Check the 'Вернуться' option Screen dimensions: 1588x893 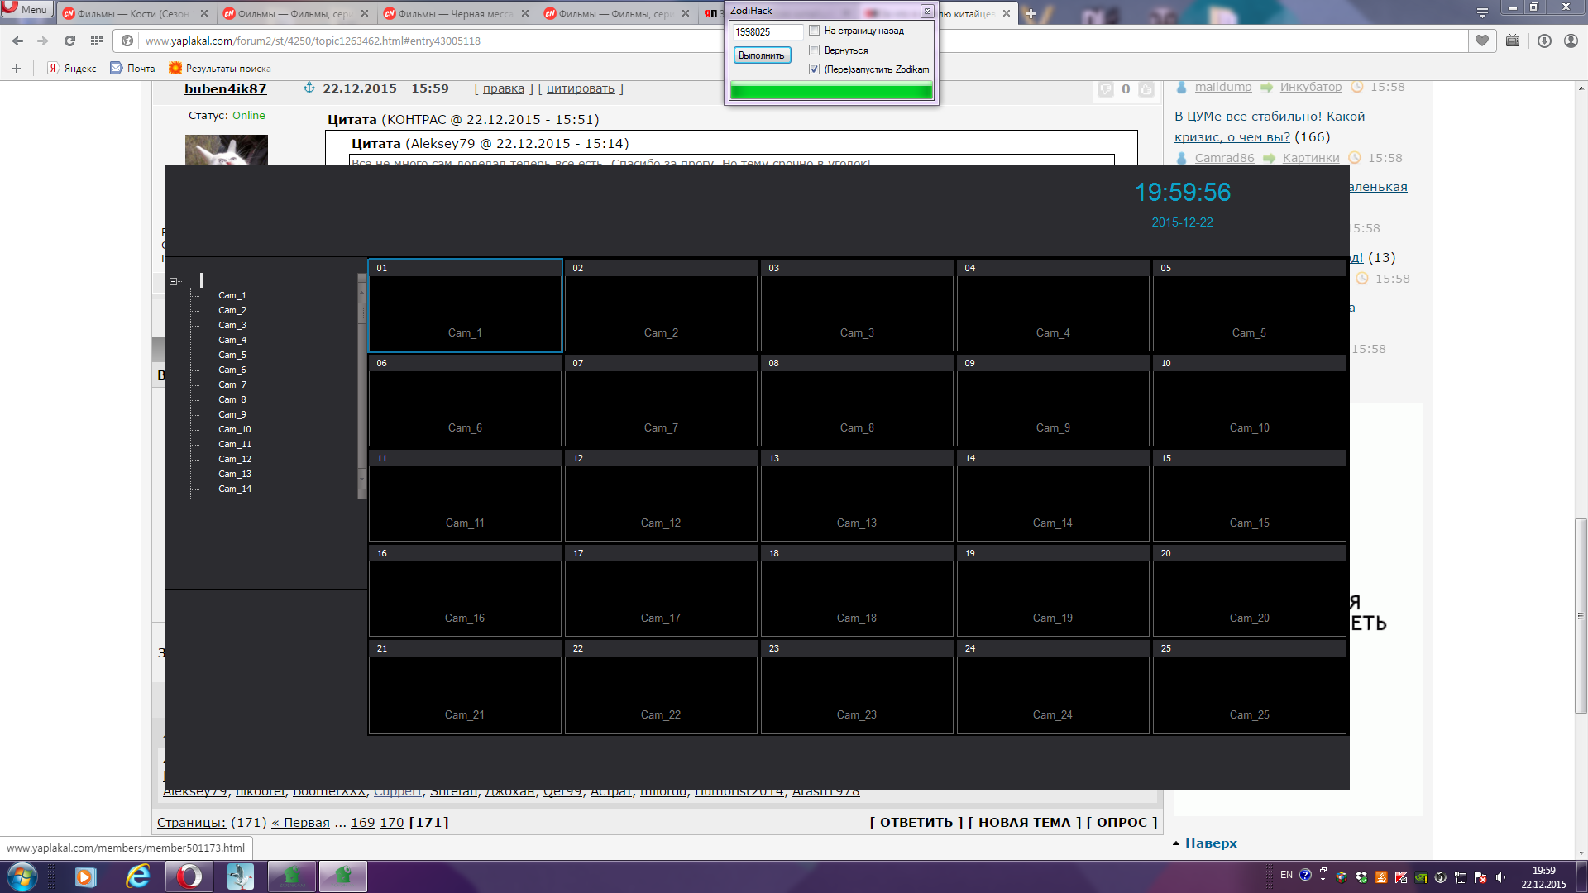tap(815, 50)
